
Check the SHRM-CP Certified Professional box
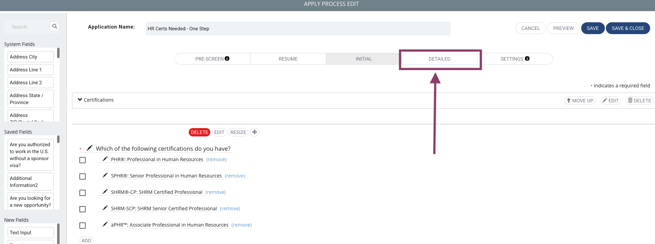click(x=83, y=193)
